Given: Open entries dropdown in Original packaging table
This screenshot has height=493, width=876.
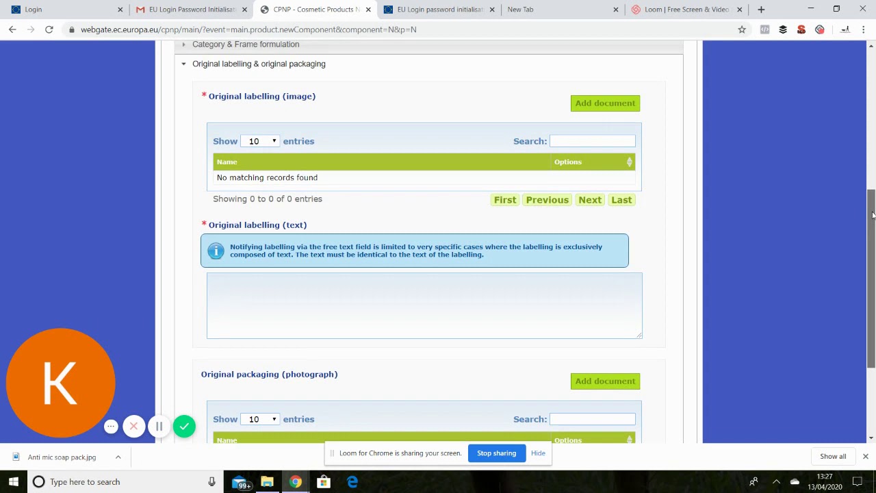Looking at the screenshot, I should (260, 419).
